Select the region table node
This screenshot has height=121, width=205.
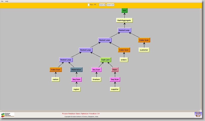click(76, 89)
